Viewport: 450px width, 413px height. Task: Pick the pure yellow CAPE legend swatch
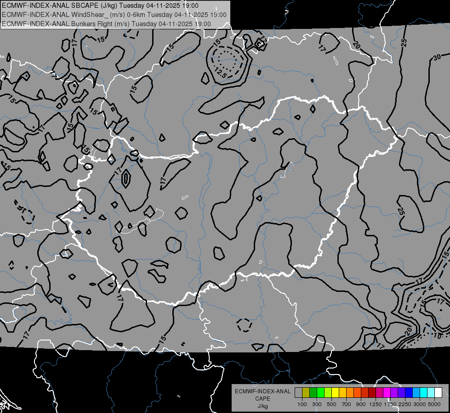(x=335, y=393)
